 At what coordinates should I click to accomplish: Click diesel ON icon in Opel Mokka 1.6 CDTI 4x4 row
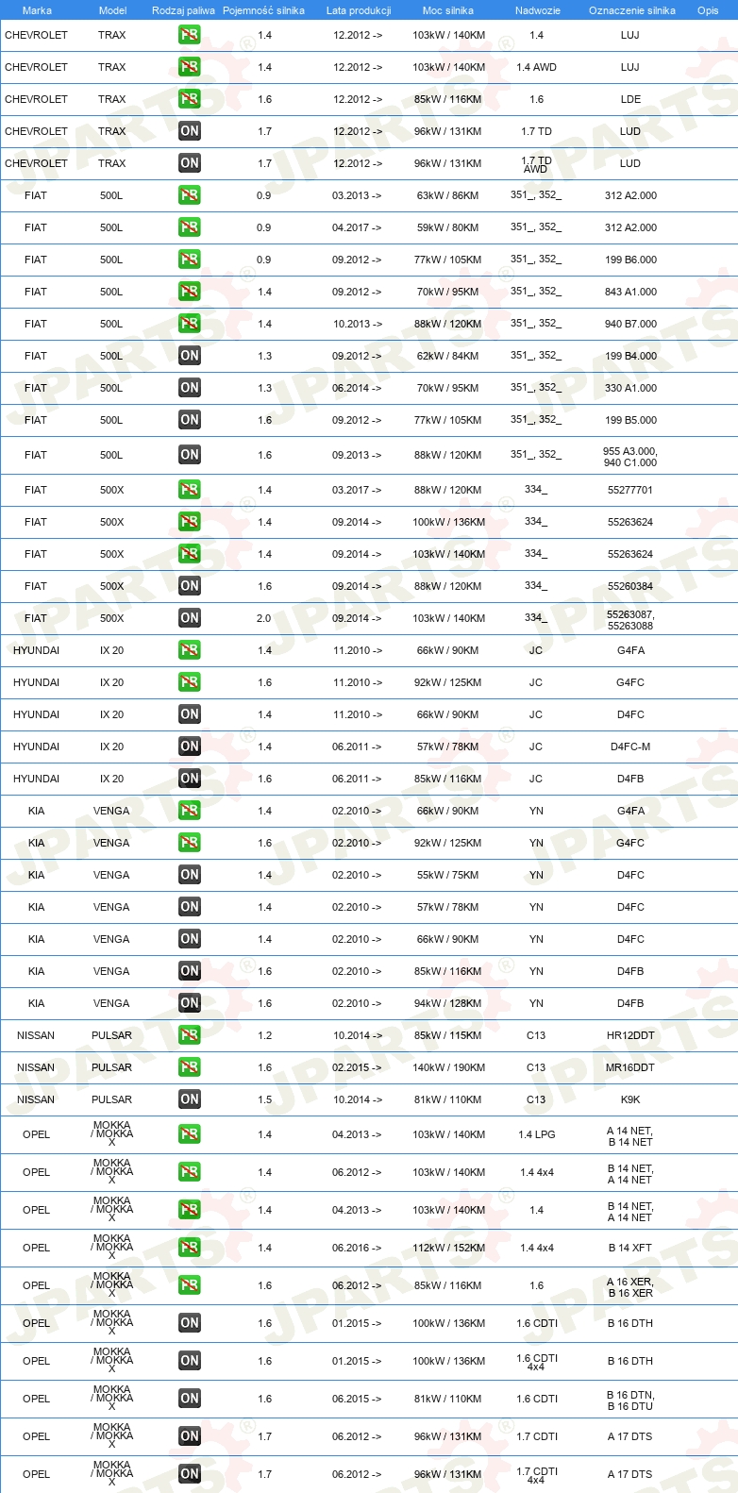tap(190, 1361)
